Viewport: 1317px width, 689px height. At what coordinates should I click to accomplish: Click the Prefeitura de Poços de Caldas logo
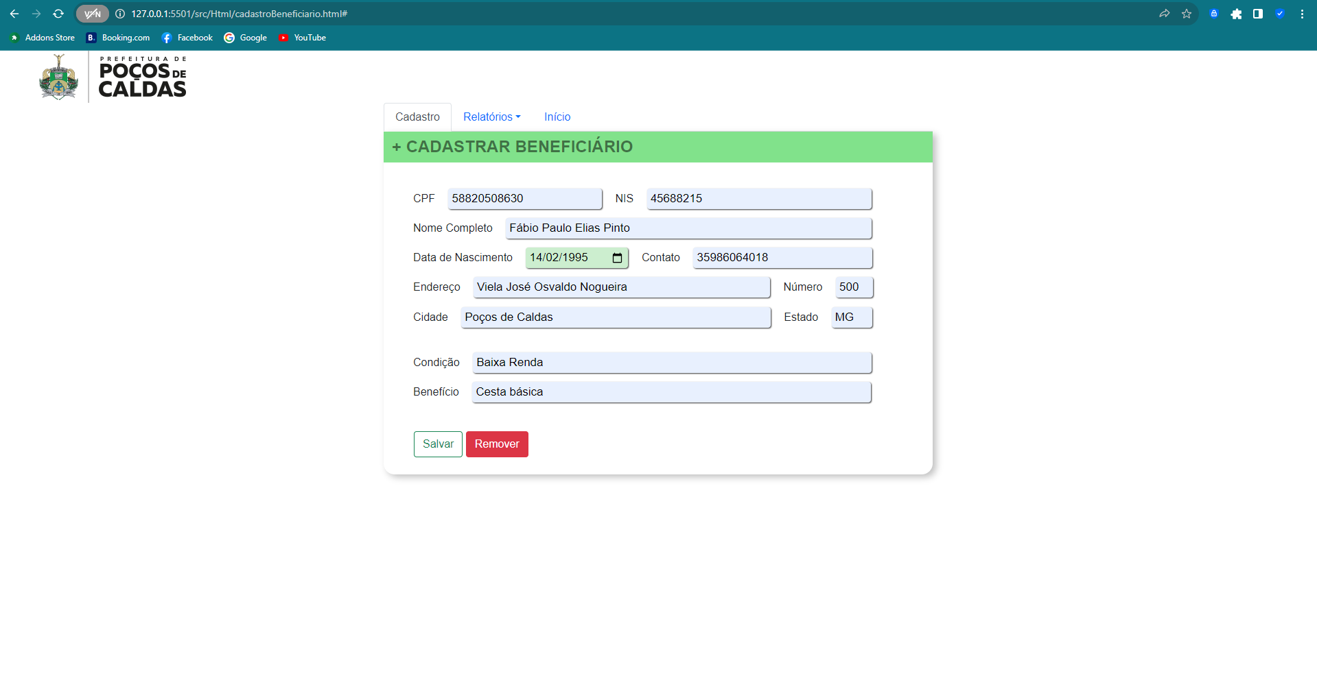pos(113,77)
